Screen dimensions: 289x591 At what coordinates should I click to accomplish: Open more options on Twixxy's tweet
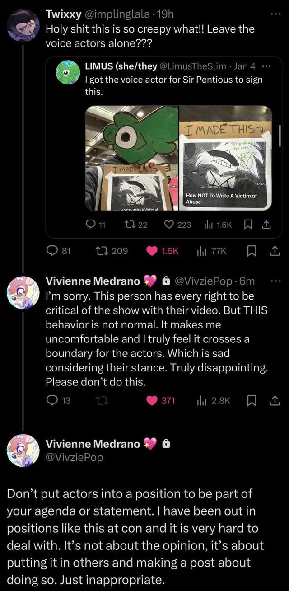coord(276,14)
